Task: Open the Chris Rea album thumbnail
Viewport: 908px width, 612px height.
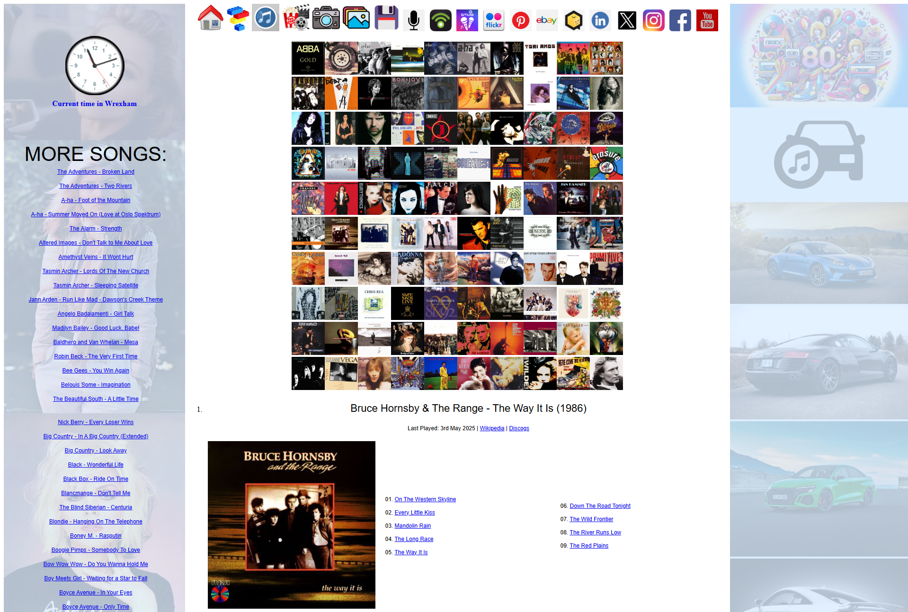Action: click(374, 303)
